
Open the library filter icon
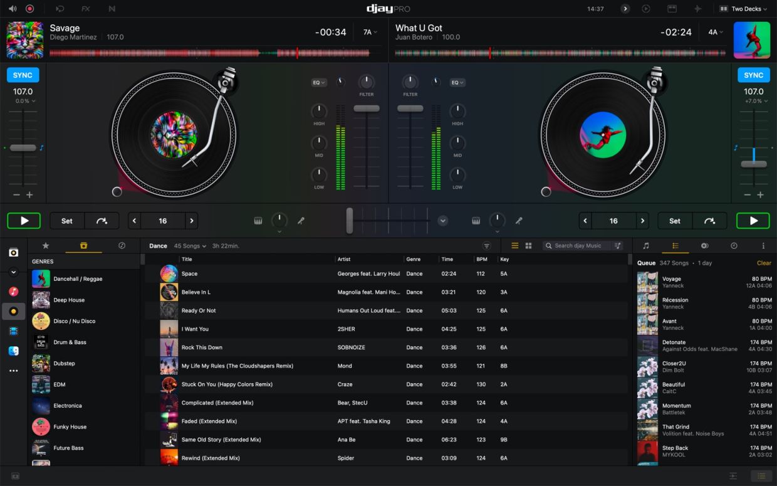[486, 246]
